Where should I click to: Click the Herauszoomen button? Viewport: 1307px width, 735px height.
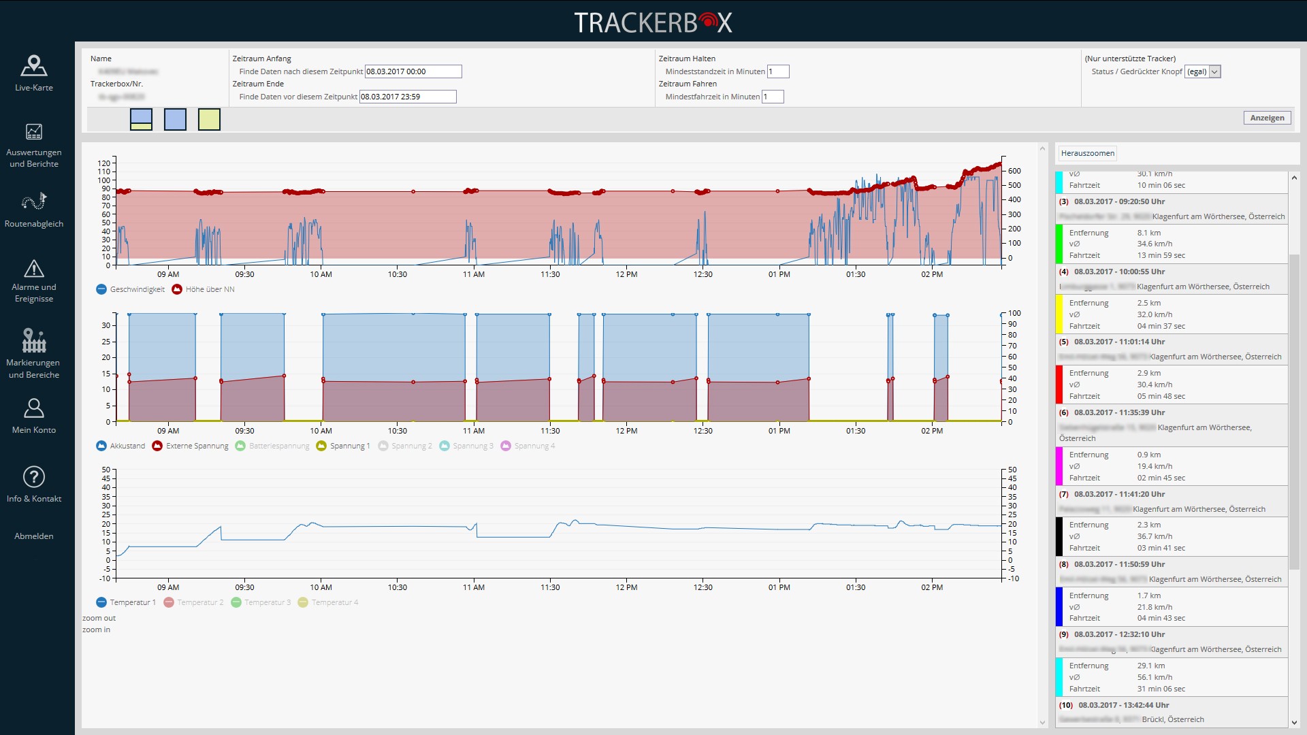click(1087, 153)
